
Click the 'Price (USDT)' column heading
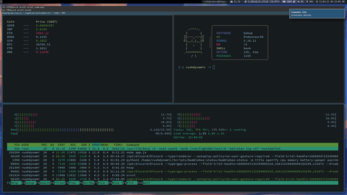pyautogui.click(x=47, y=22)
